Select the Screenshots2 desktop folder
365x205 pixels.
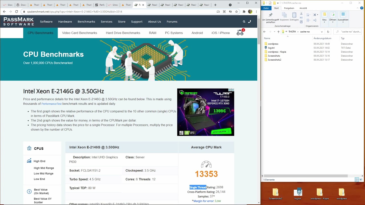pos(275,194)
